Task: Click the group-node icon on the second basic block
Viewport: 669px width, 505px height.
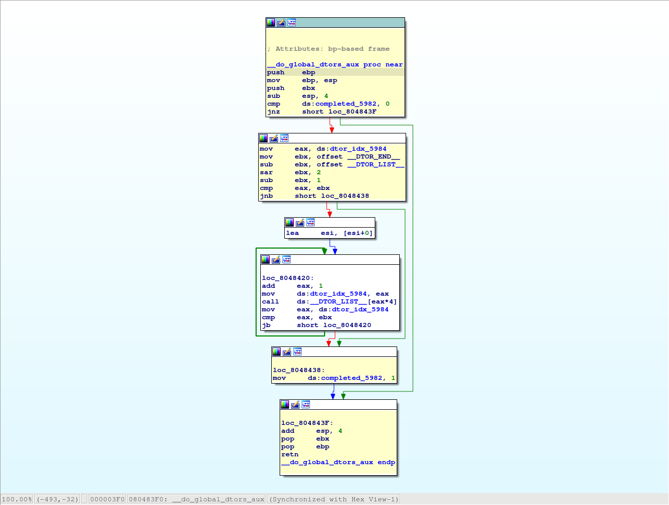Action: pos(284,138)
